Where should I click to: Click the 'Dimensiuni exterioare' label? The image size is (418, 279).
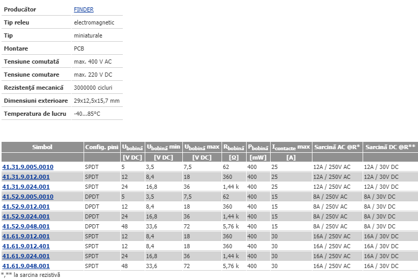point(36,101)
